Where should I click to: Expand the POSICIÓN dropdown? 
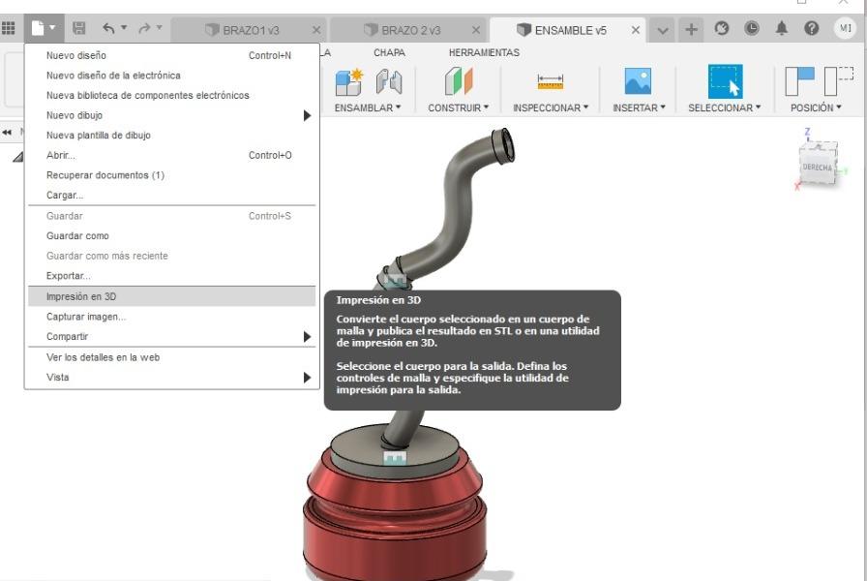pos(816,107)
